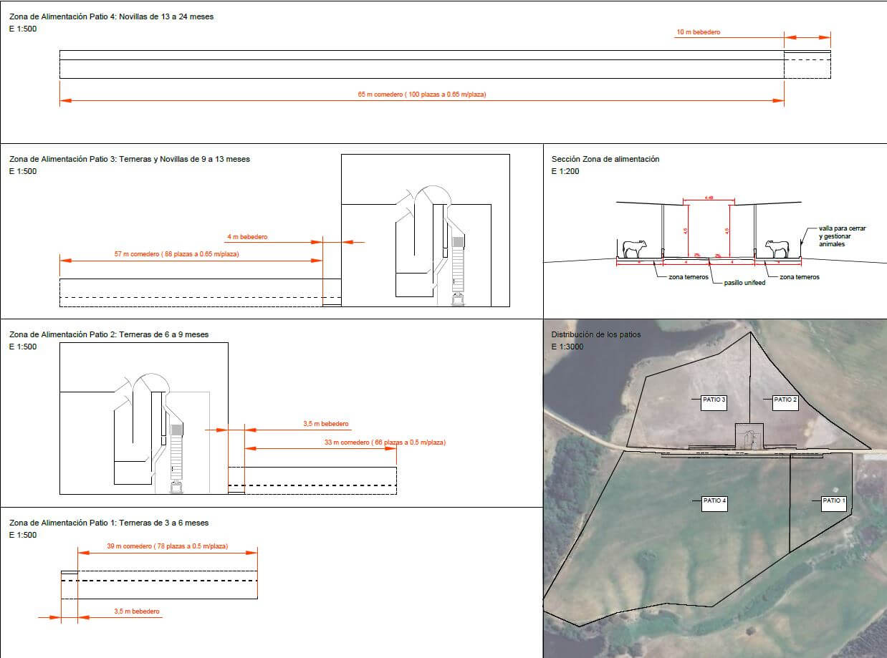Select the PATIO 3 label on aerial map
Viewport: 887px width, 658px height.
[714, 400]
